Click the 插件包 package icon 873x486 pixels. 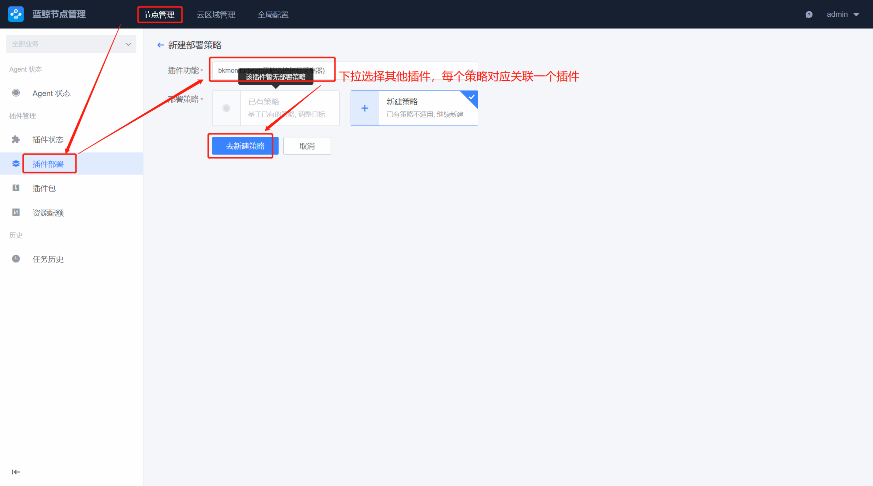[16, 188]
